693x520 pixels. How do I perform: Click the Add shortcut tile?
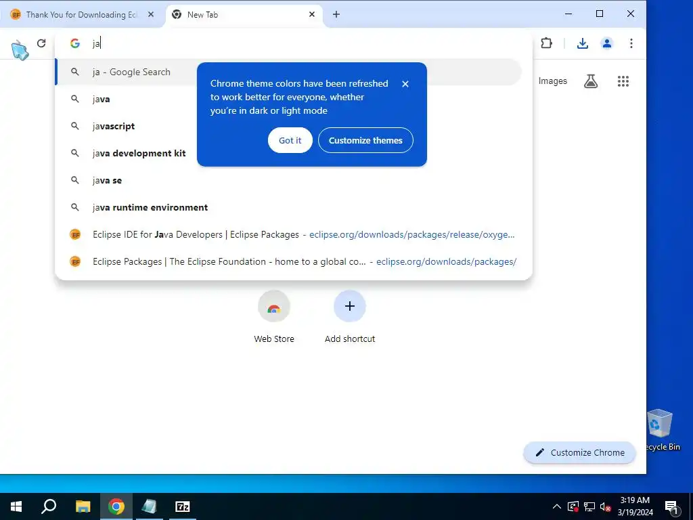[350, 317]
